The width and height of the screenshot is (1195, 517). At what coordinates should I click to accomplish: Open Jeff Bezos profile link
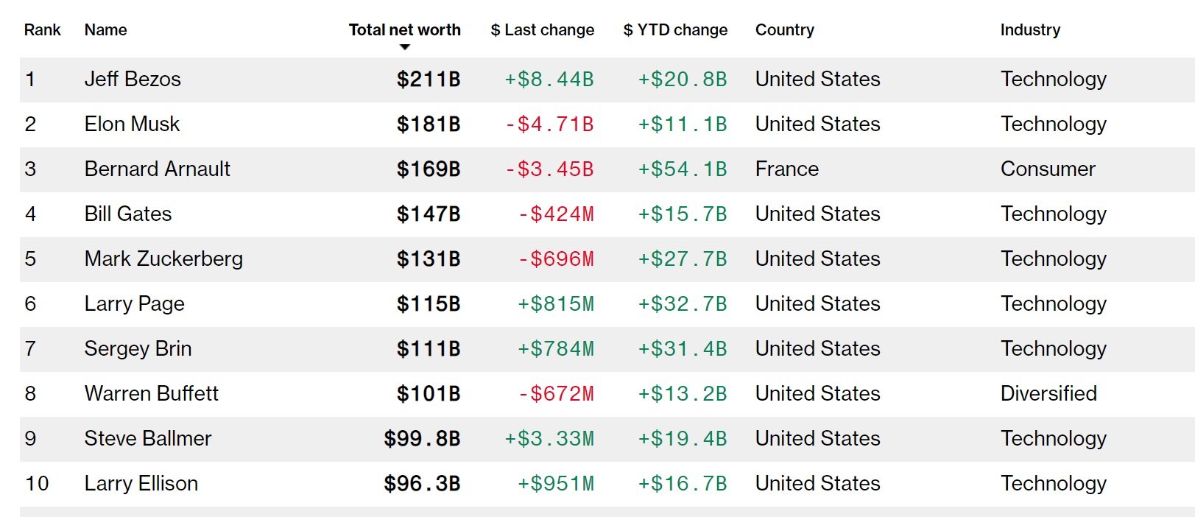point(133,80)
